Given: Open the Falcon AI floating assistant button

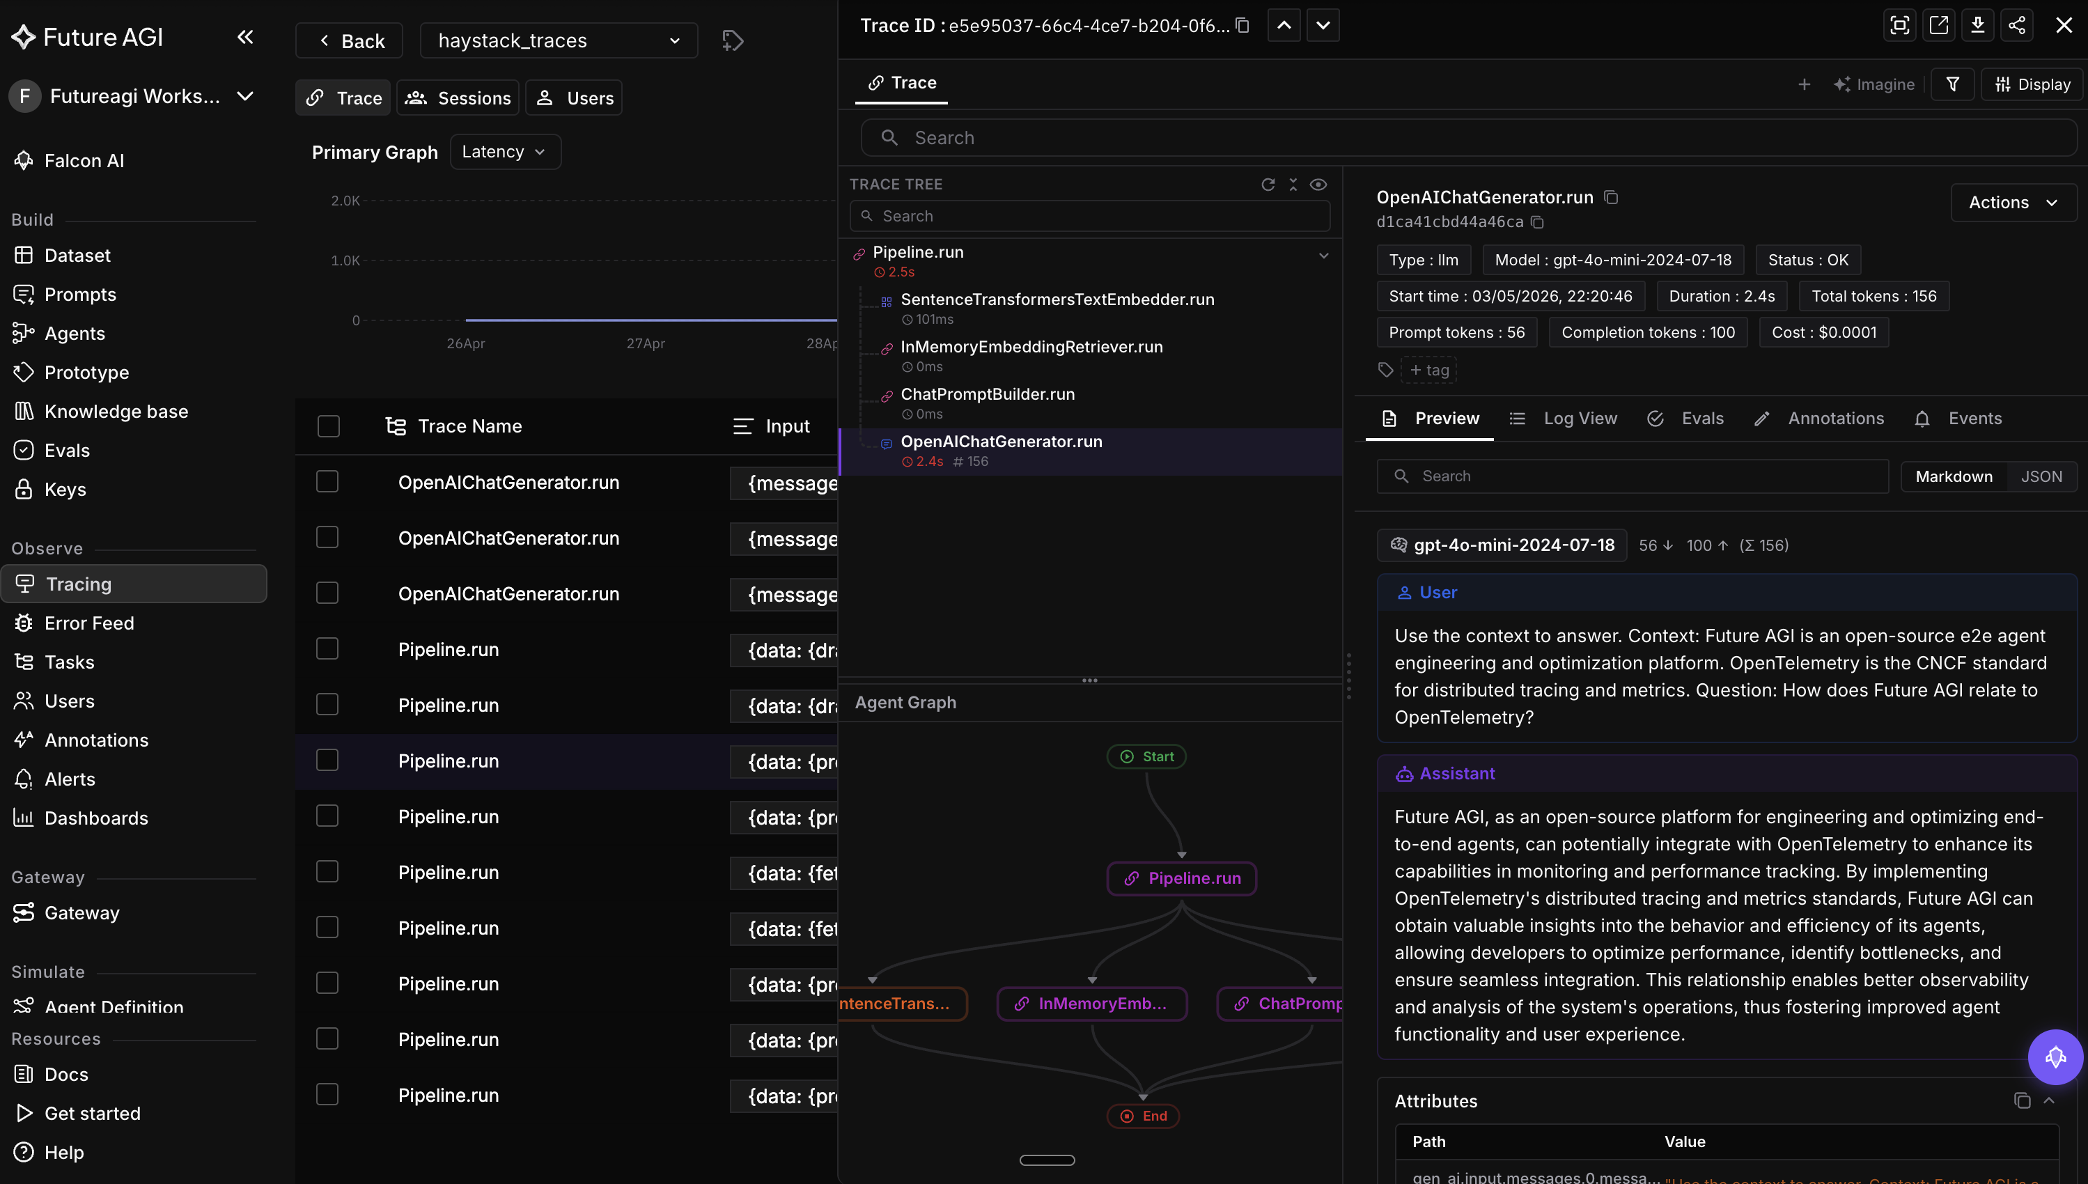Looking at the screenshot, I should point(2055,1057).
